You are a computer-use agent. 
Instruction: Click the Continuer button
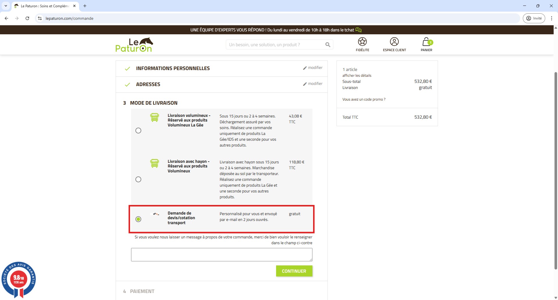pos(294,271)
